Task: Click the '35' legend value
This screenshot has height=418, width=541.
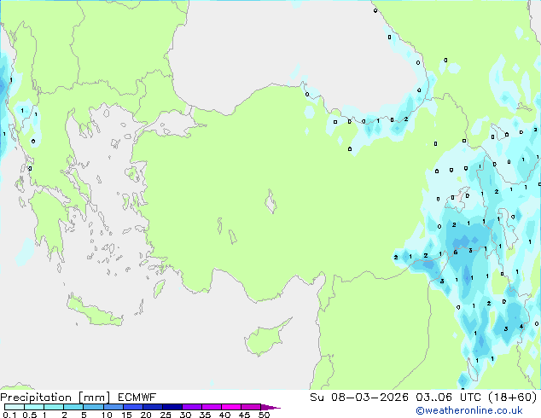Action: (205, 415)
